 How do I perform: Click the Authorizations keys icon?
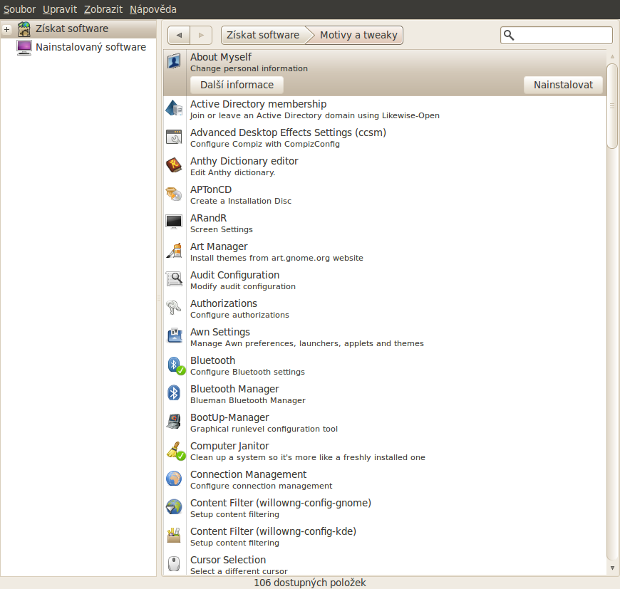[x=174, y=308]
